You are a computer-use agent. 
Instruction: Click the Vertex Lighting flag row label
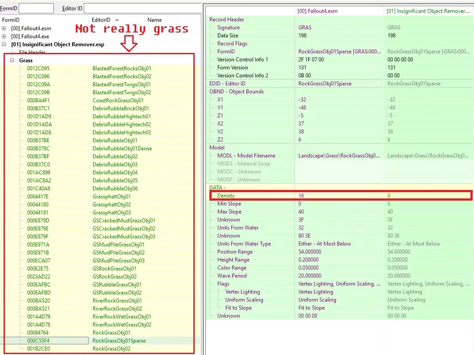(x=242, y=292)
